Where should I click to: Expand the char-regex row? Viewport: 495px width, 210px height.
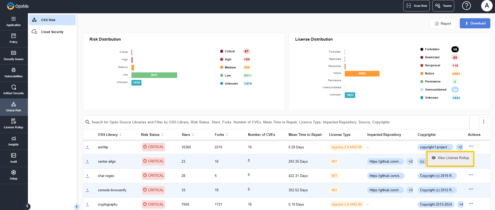[x=87, y=176]
